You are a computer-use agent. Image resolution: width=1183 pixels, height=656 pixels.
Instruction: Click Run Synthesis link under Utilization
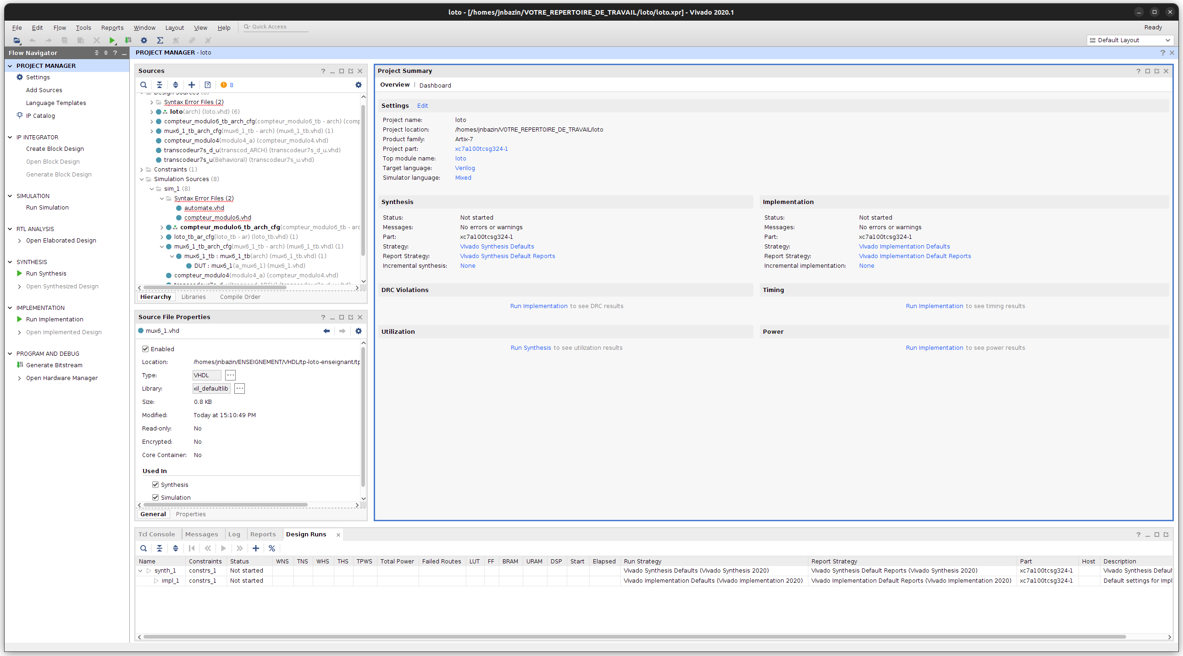[x=531, y=348]
